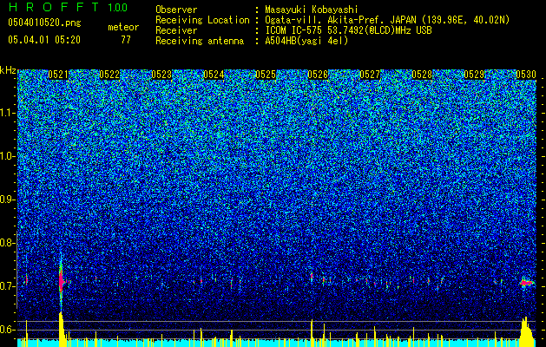Click the 0529 time marker

pos(474,75)
